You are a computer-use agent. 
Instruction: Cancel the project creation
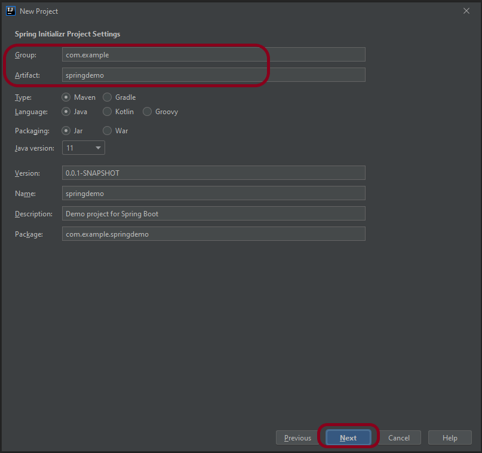399,438
